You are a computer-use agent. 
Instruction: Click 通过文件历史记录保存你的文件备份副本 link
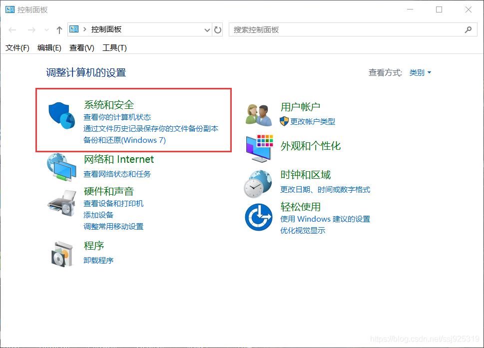pos(151,129)
